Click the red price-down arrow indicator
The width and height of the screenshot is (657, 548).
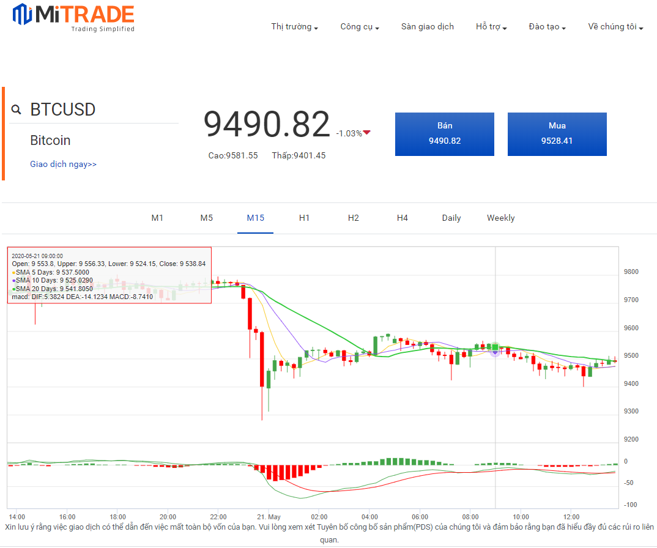(367, 133)
